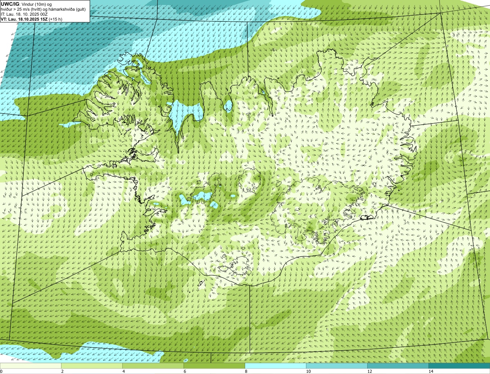
Task: Click the 12–14 m/s legend color segment
Action: tap(398, 366)
